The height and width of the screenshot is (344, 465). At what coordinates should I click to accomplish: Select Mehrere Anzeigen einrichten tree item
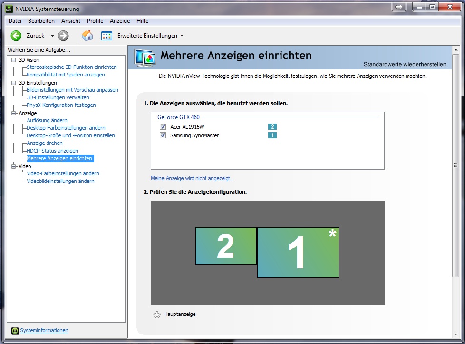coord(60,159)
